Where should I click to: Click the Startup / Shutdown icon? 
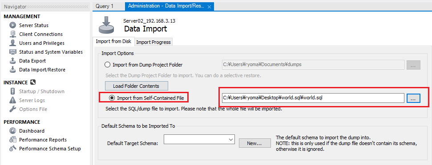tap(12, 91)
